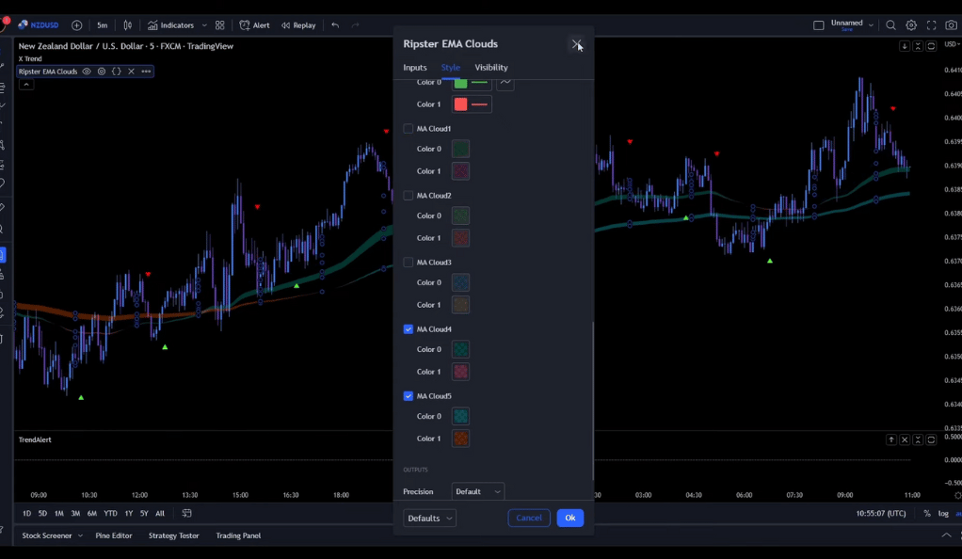View Ripster EMA Clouds source code braces
Viewport: 962px width, 559px height.
pyautogui.click(x=116, y=72)
